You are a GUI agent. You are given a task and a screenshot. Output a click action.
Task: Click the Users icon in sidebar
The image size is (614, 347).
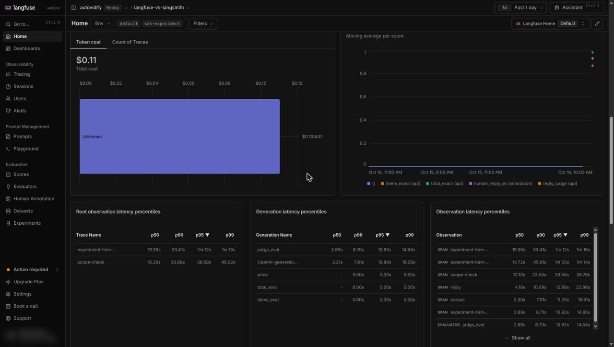8,99
